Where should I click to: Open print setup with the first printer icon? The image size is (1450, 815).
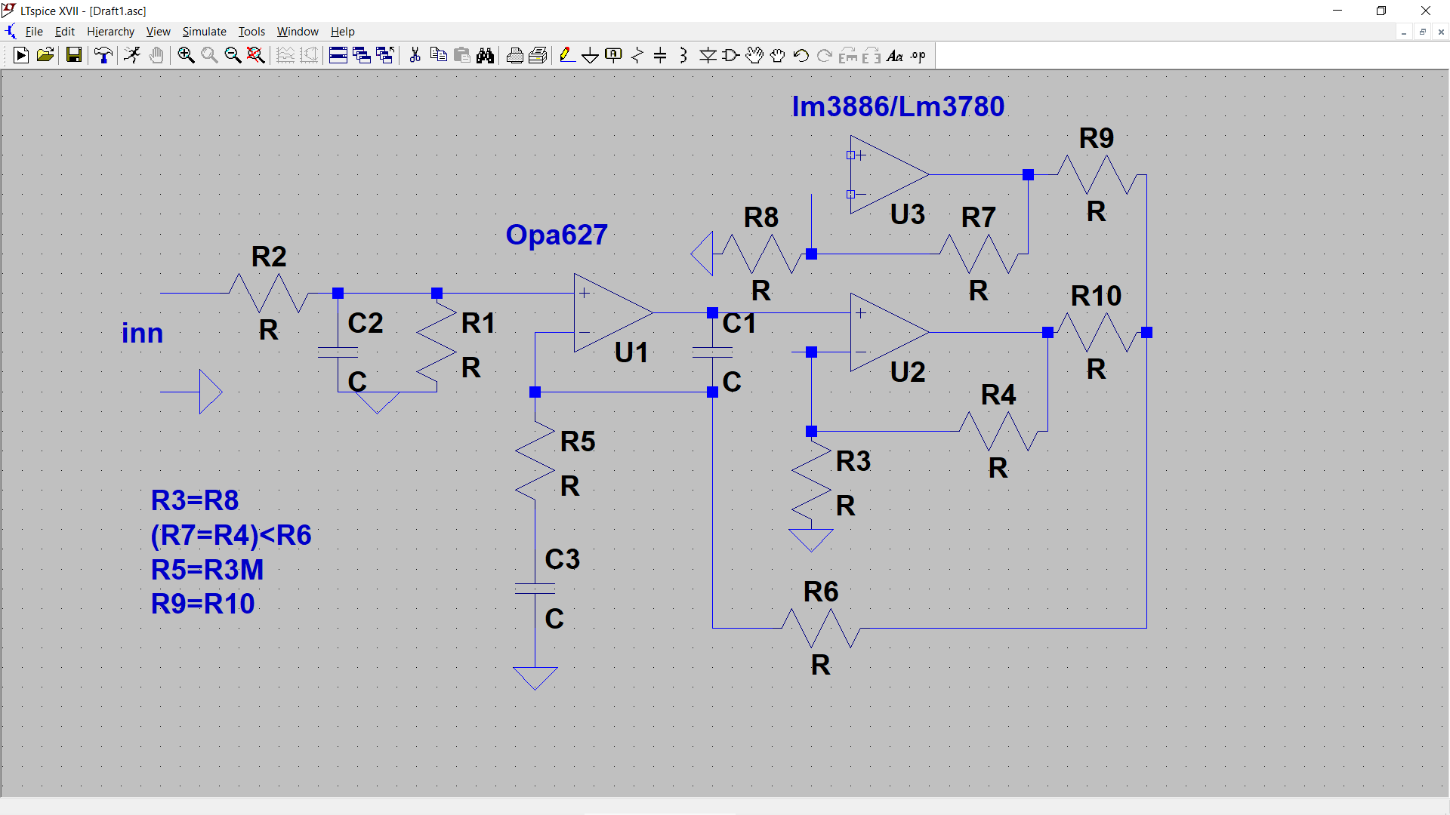point(514,55)
